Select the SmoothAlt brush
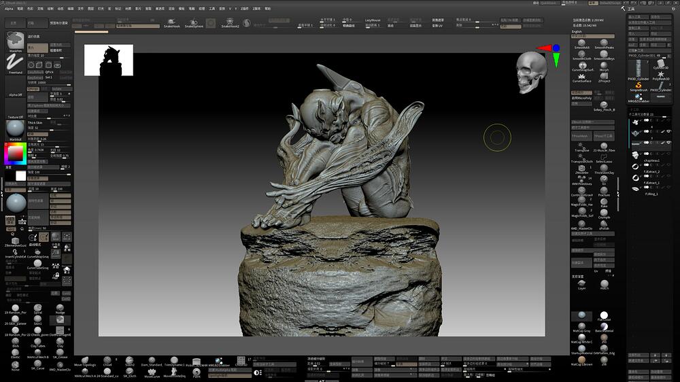 [x=581, y=44]
